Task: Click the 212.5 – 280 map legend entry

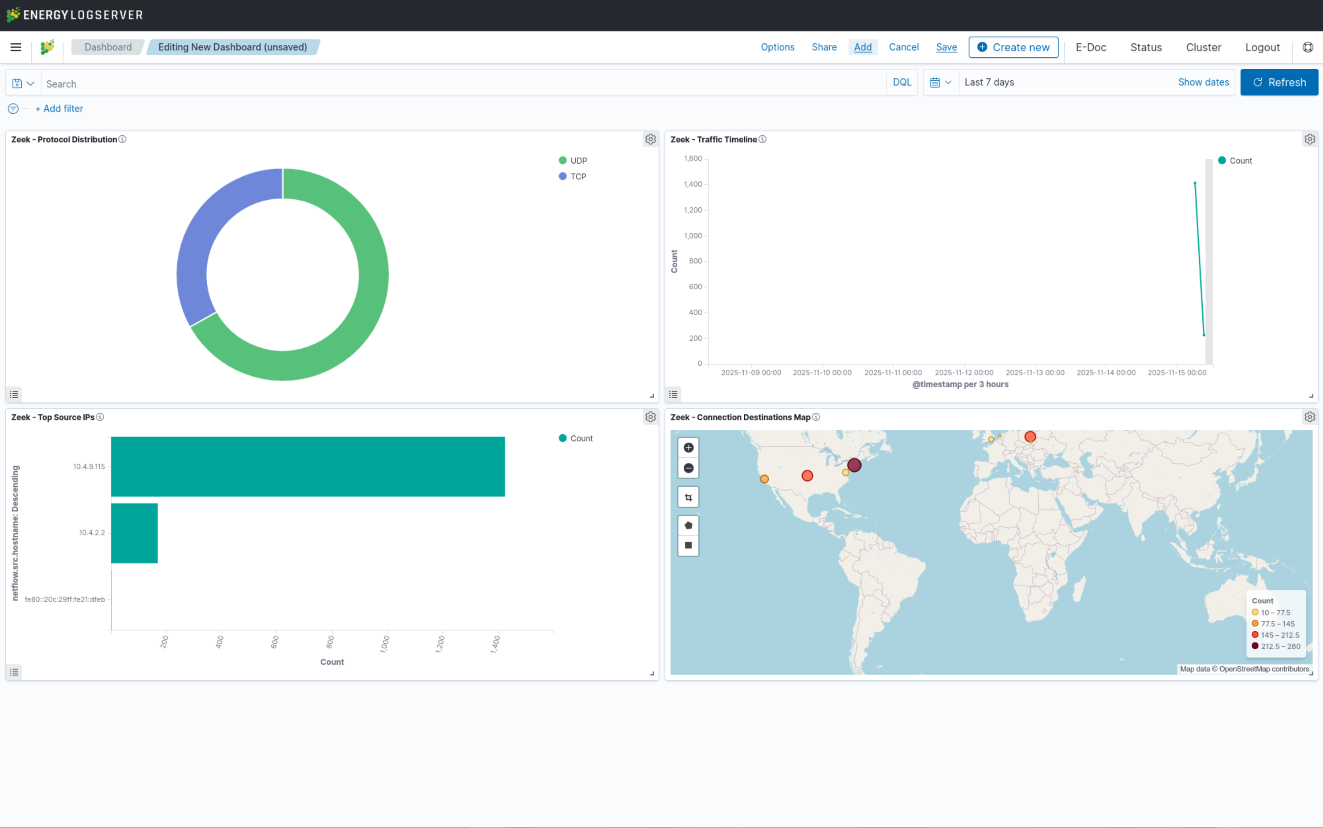Action: point(1275,646)
